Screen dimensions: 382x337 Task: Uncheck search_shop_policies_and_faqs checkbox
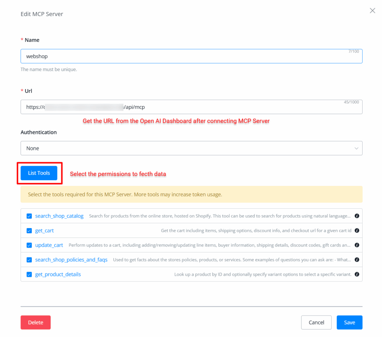click(x=29, y=260)
